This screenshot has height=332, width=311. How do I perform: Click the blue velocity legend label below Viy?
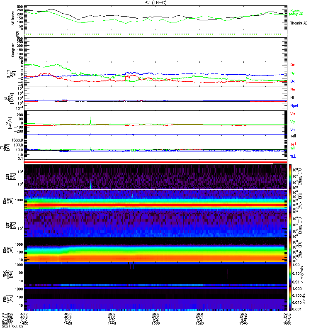point(293,130)
